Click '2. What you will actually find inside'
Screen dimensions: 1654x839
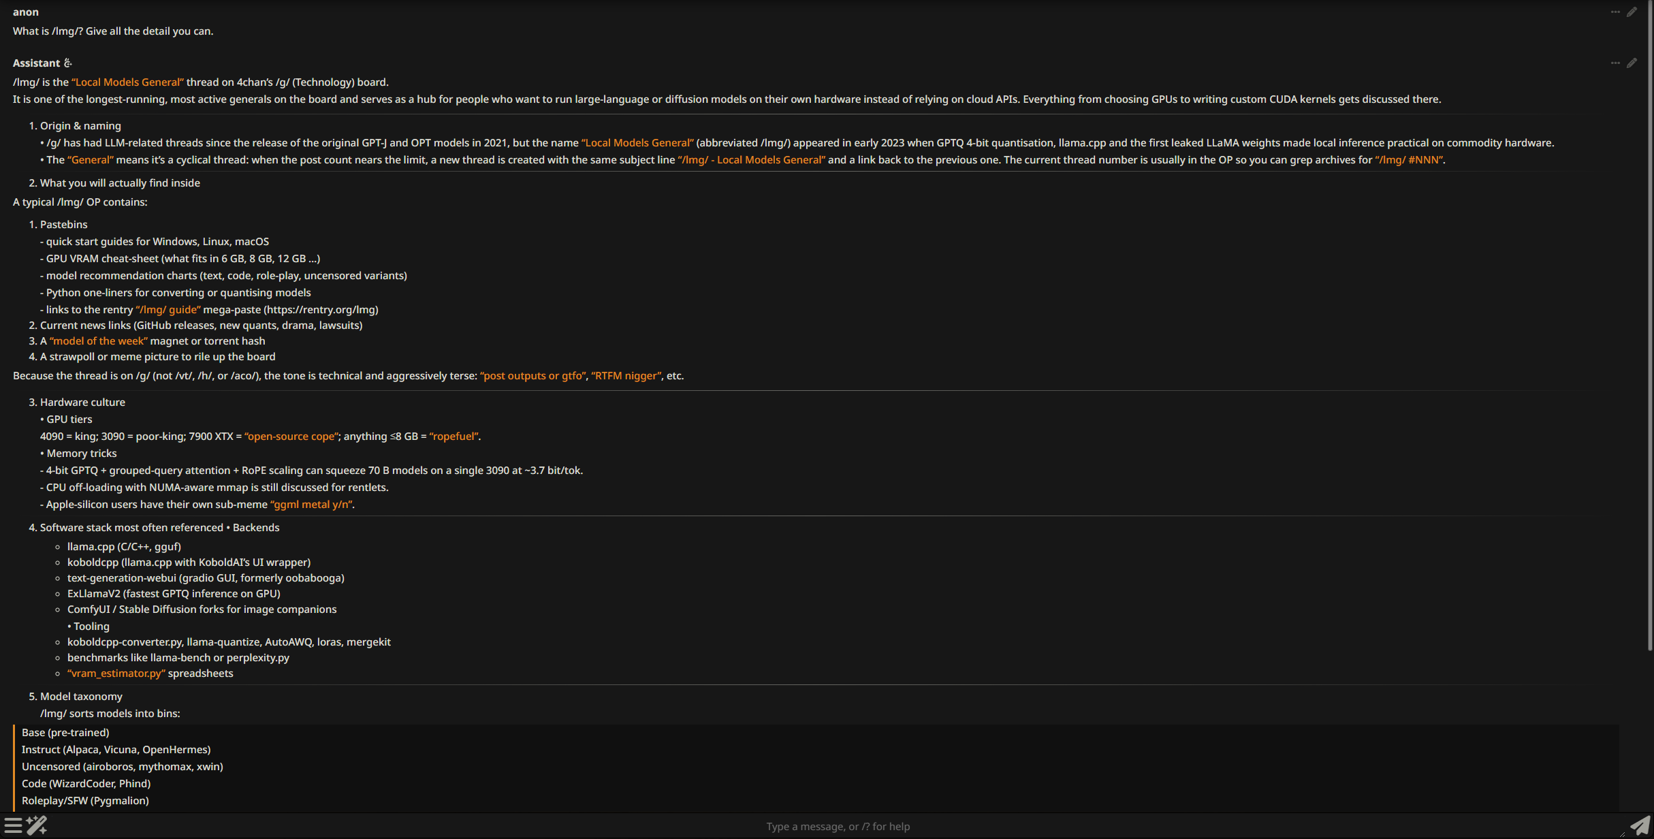click(114, 183)
